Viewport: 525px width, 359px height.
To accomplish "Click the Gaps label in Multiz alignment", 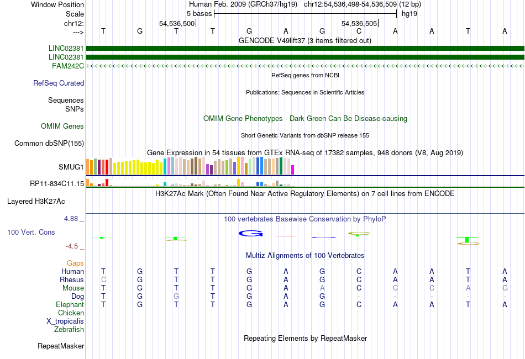I will pos(75,263).
